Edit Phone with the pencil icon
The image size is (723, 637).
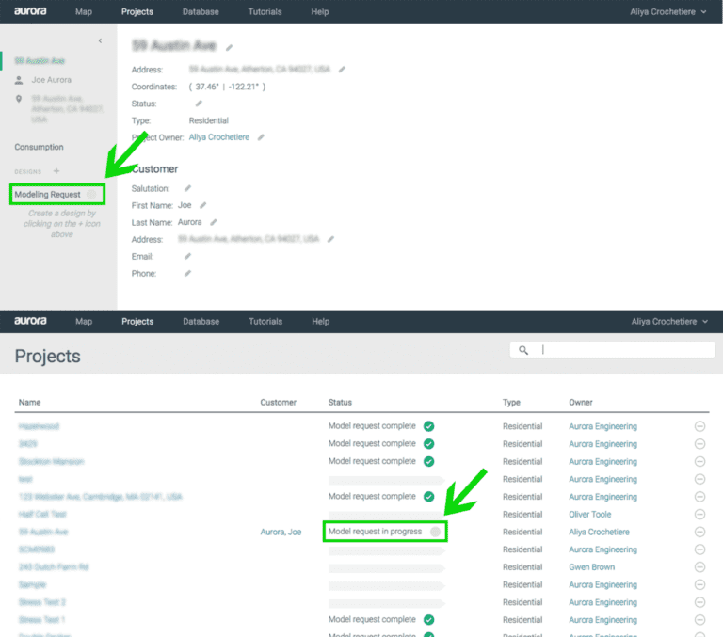click(187, 273)
